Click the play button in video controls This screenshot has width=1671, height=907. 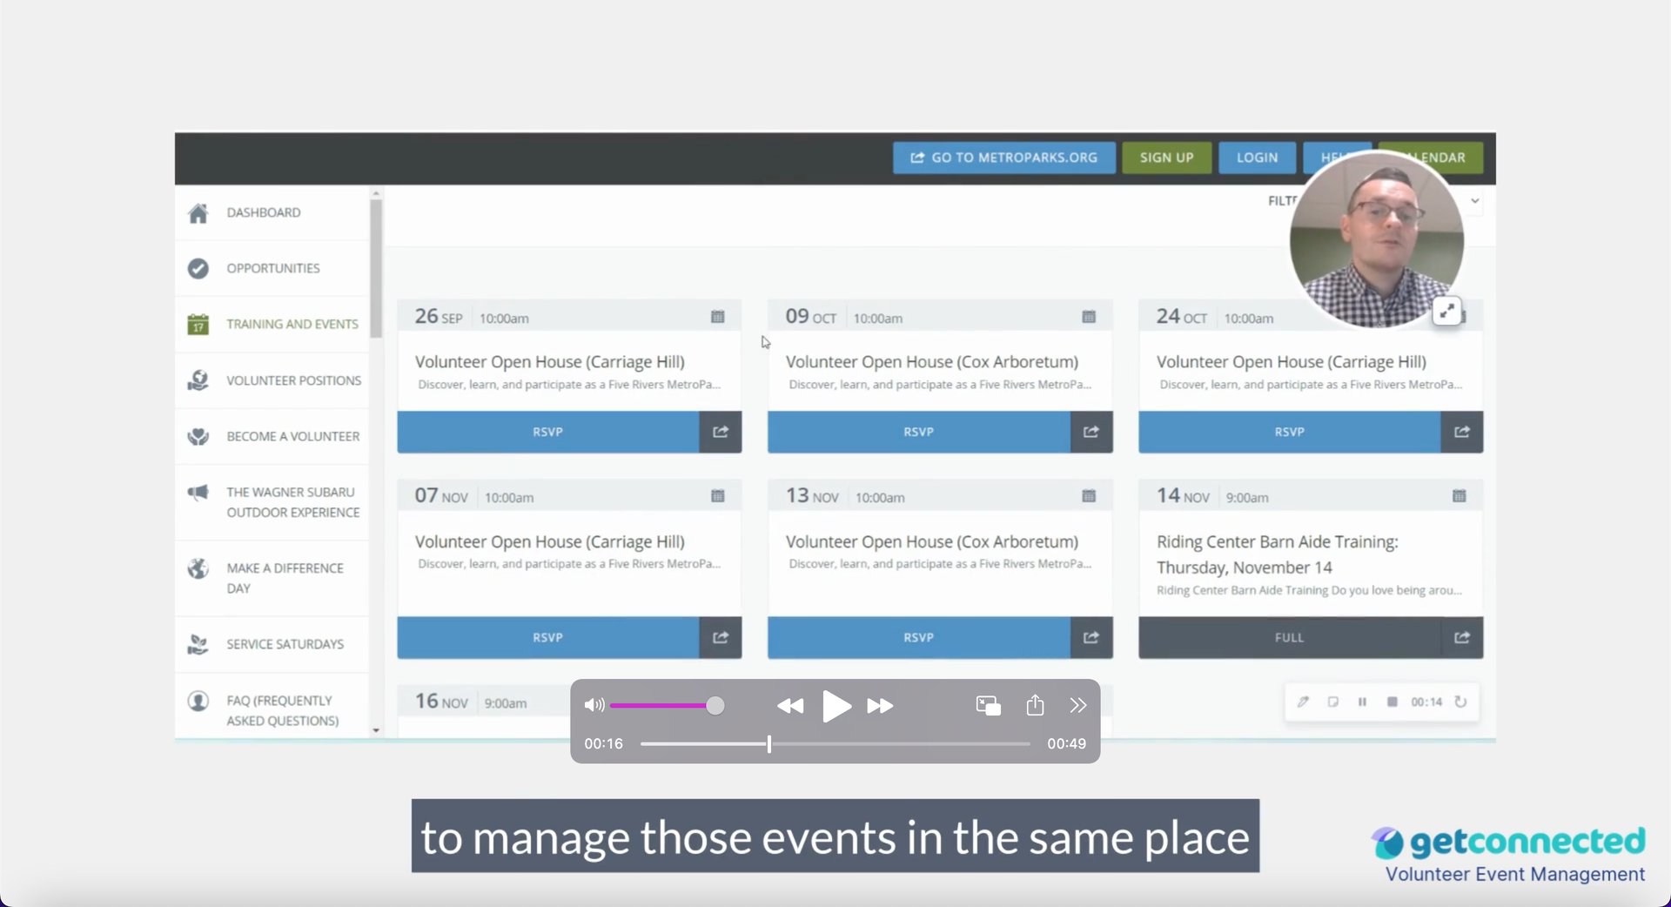[836, 706]
